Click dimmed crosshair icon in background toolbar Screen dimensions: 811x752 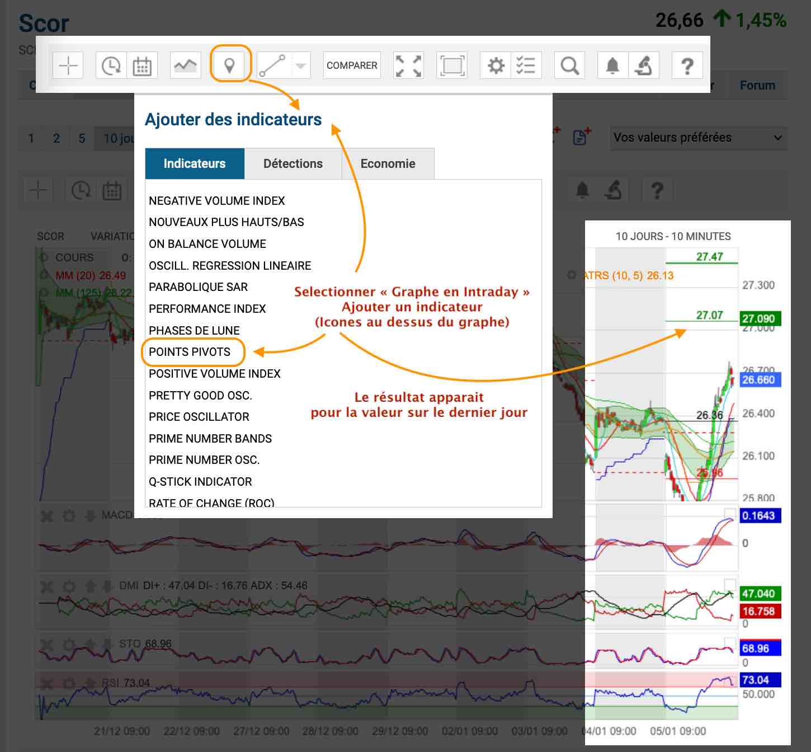(38, 190)
